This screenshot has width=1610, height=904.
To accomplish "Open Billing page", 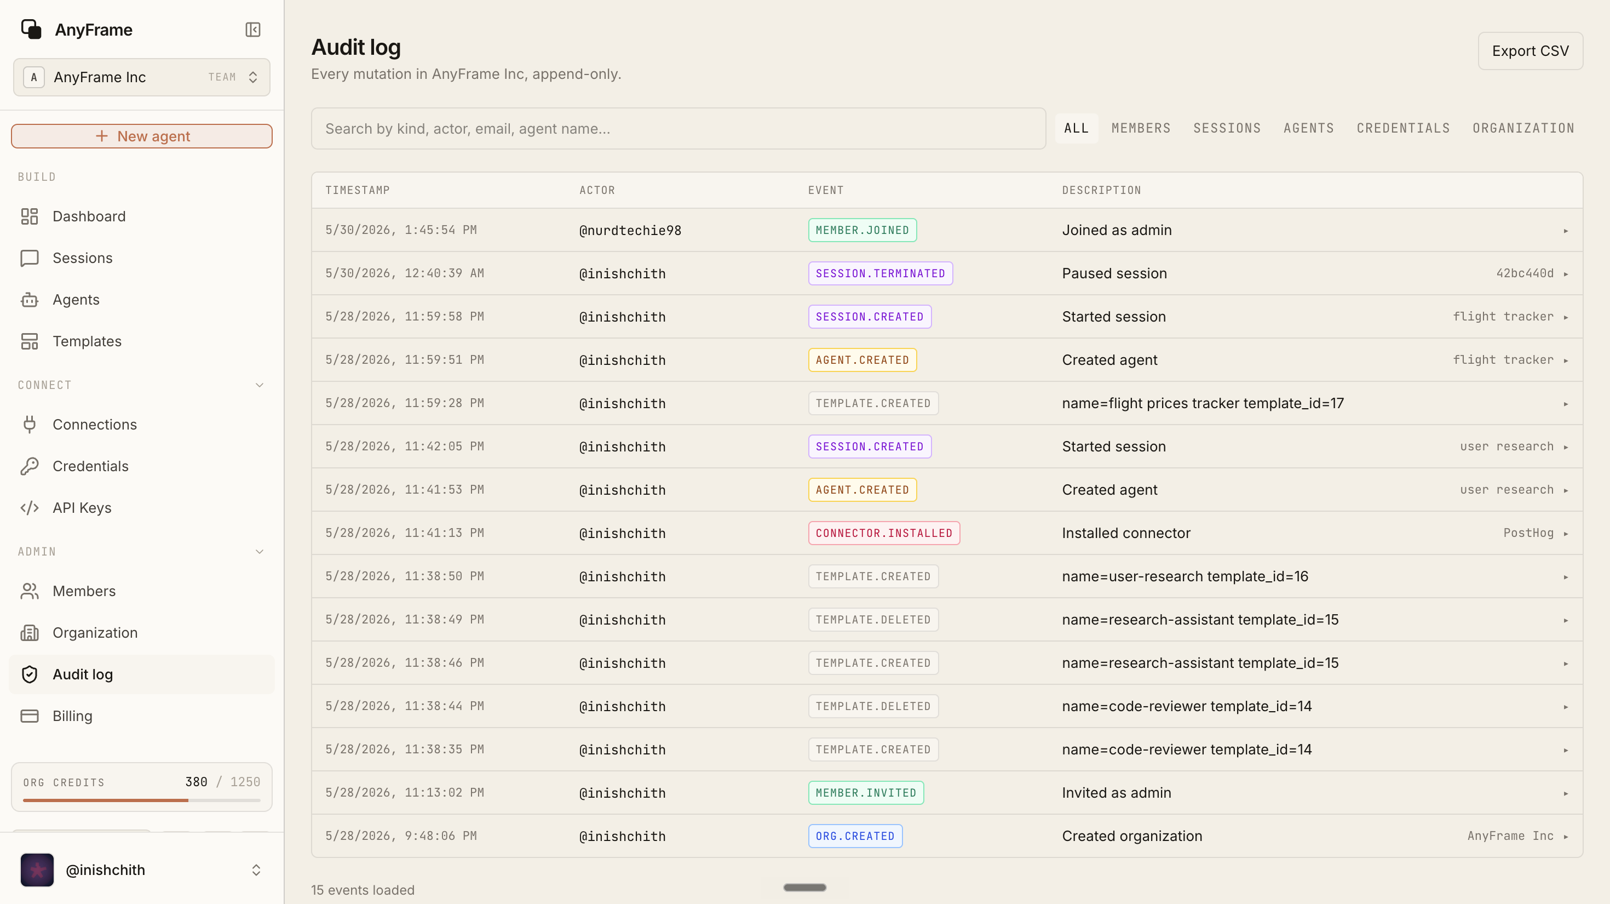I will click(142, 716).
